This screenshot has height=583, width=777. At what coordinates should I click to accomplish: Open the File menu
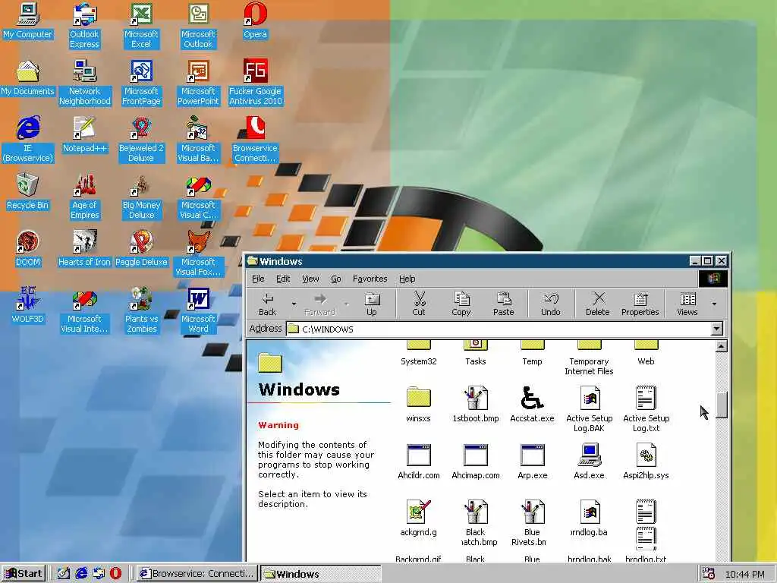click(x=258, y=279)
